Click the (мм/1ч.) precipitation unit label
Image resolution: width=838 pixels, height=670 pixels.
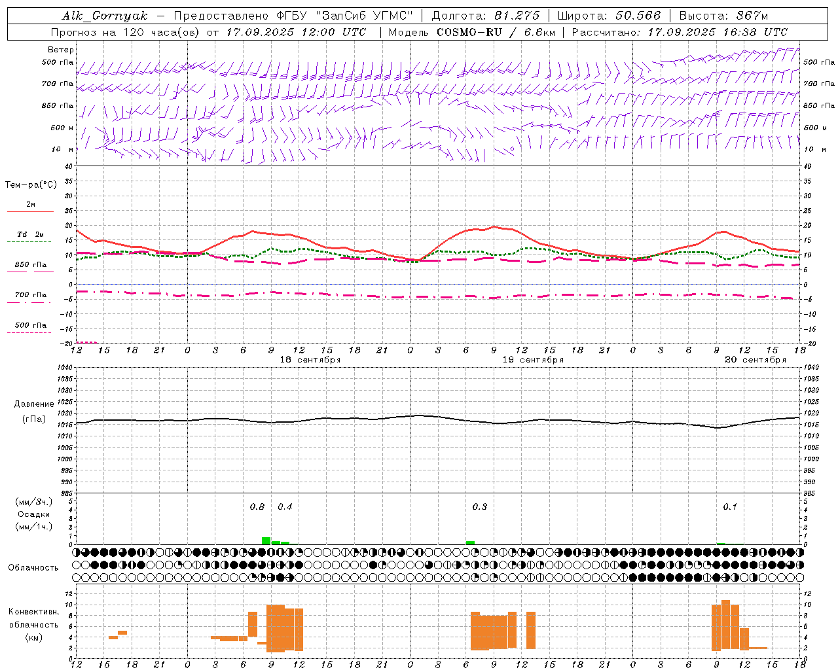coord(34,527)
